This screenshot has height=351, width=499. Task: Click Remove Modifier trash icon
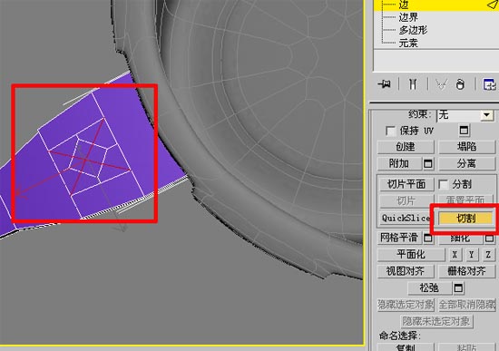(x=460, y=84)
